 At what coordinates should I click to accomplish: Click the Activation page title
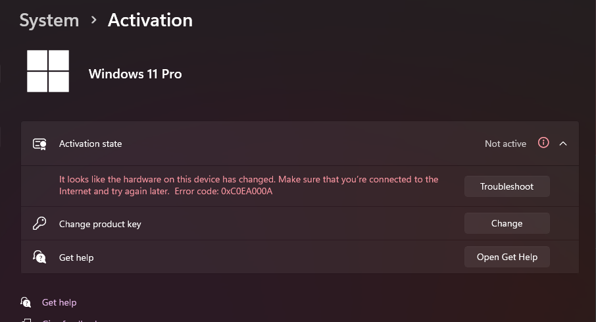(150, 20)
